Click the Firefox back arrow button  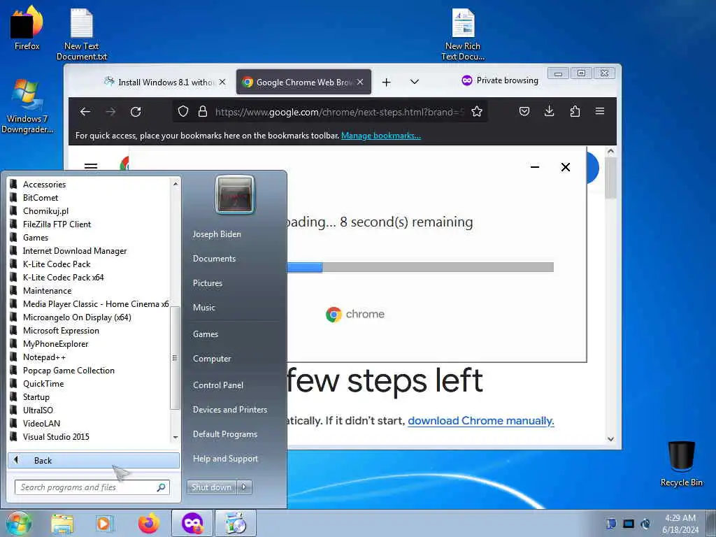tap(85, 112)
